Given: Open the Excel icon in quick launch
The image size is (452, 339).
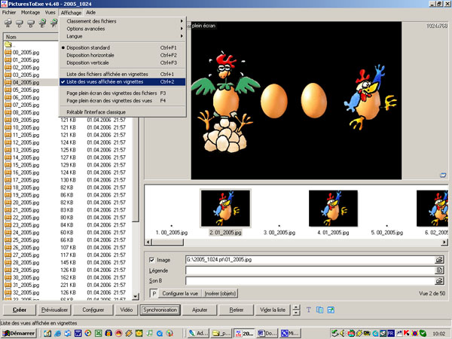Looking at the screenshot, I should 98,333.
